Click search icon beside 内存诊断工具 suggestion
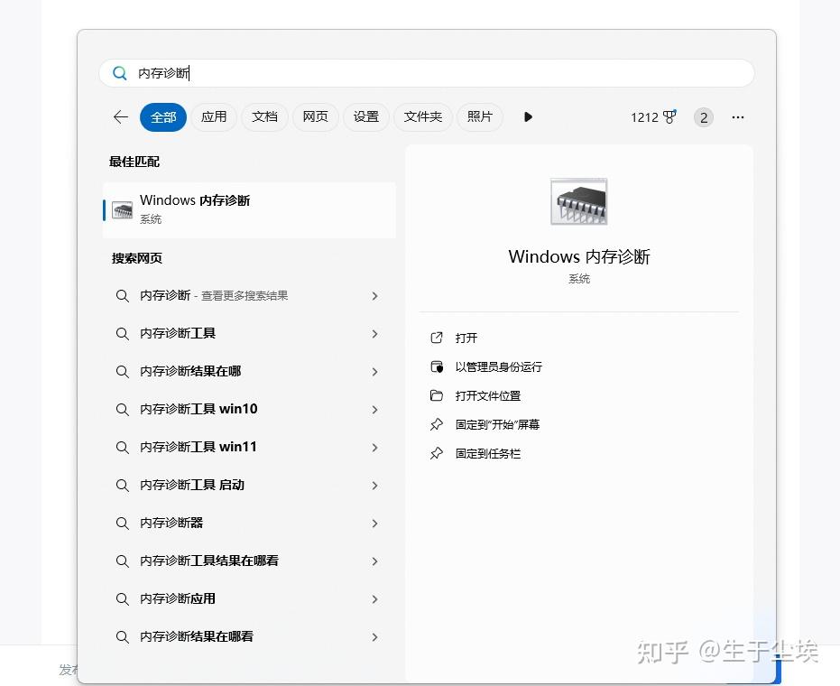 122,334
